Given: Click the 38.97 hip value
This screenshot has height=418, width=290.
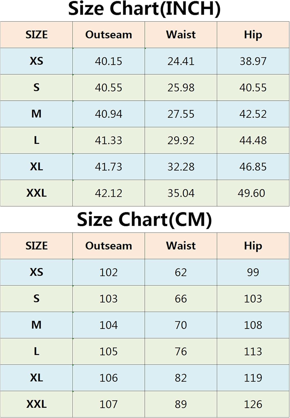Looking at the screenshot, I should (253, 61).
